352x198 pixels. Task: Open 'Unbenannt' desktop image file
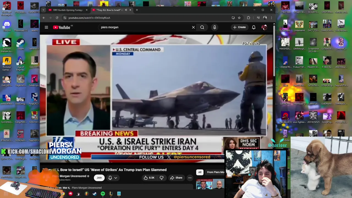click(299, 26)
